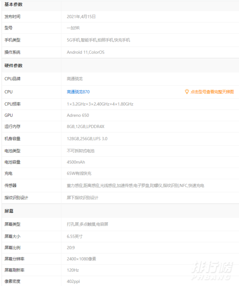Click the 屏幕分辨率 row label
Screen dimensions: 239x286
[14, 259]
